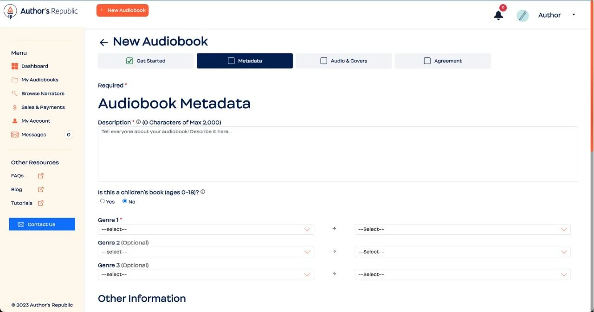Open the Dashboard from the sidebar
Image resolution: width=594 pixels, height=312 pixels.
[x=34, y=66]
